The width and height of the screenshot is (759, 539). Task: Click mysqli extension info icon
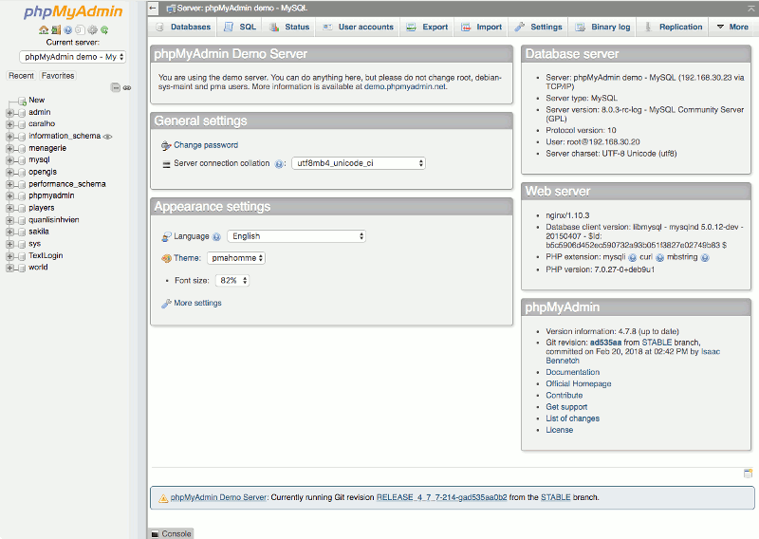(x=632, y=257)
